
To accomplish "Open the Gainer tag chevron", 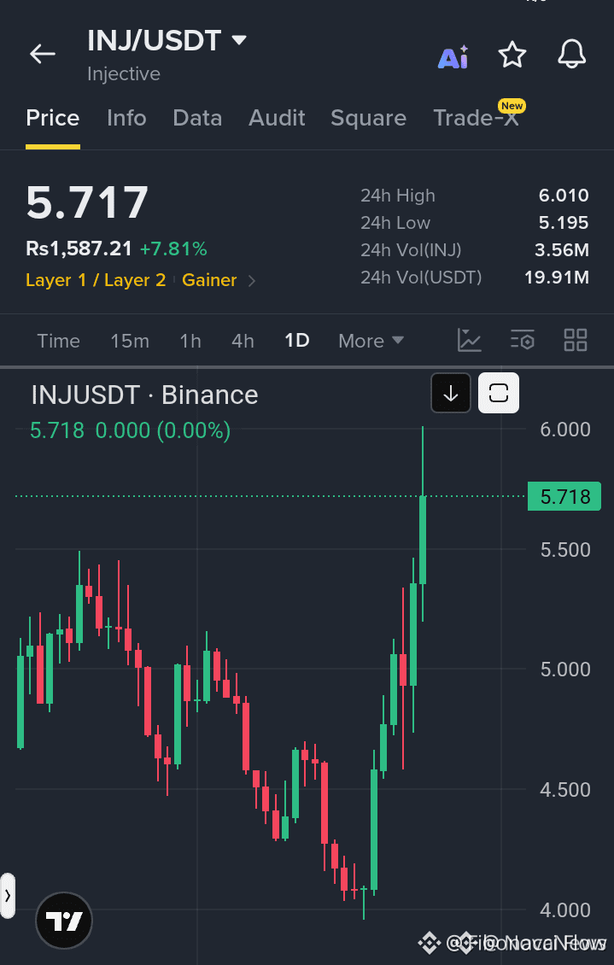I will 252,281.
